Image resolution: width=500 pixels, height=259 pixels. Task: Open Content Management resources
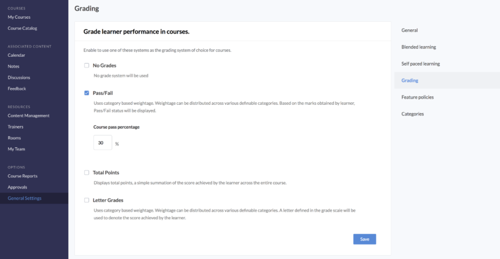pyautogui.click(x=28, y=115)
